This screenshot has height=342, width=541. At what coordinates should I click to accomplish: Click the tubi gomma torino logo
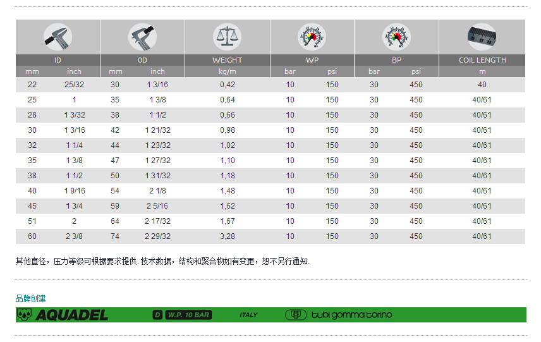(339, 315)
